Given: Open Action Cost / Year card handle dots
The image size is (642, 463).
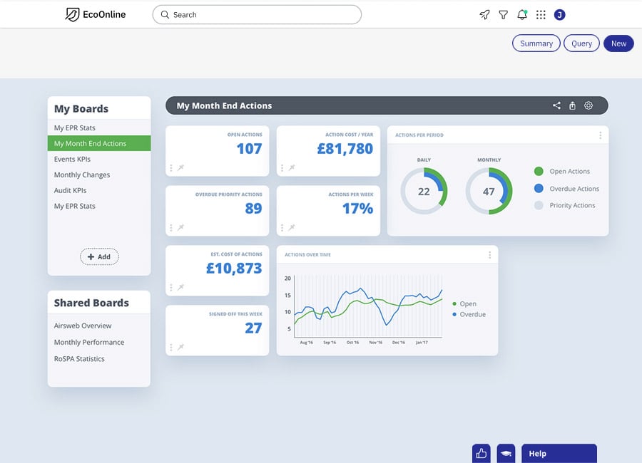Looking at the screenshot, I should (x=282, y=167).
